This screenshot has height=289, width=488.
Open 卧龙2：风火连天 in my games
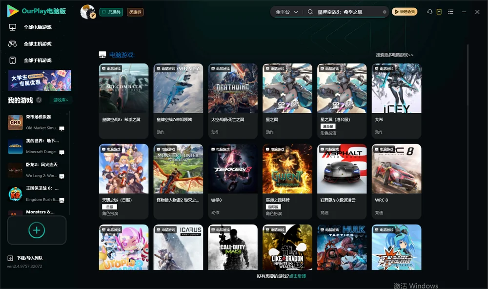point(37,170)
